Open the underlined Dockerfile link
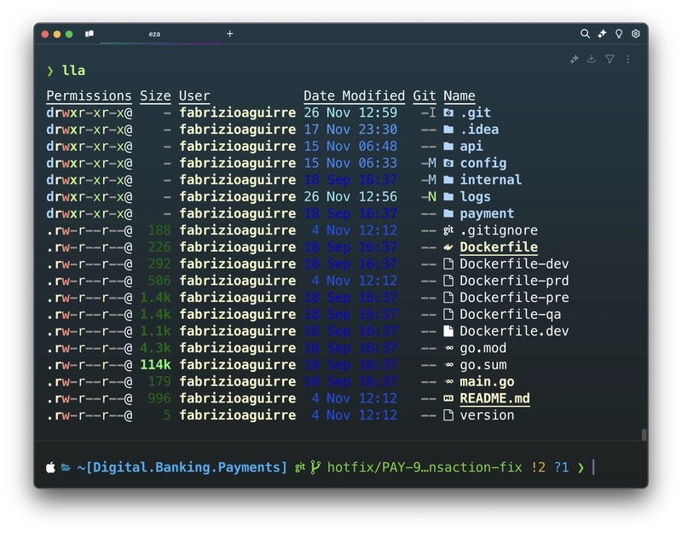 (x=499, y=247)
